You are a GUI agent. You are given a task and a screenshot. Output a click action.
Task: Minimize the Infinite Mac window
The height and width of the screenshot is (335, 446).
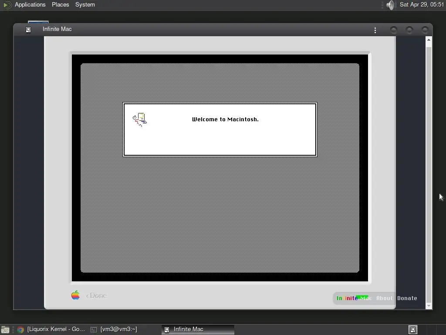pyautogui.click(x=394, y=30)
